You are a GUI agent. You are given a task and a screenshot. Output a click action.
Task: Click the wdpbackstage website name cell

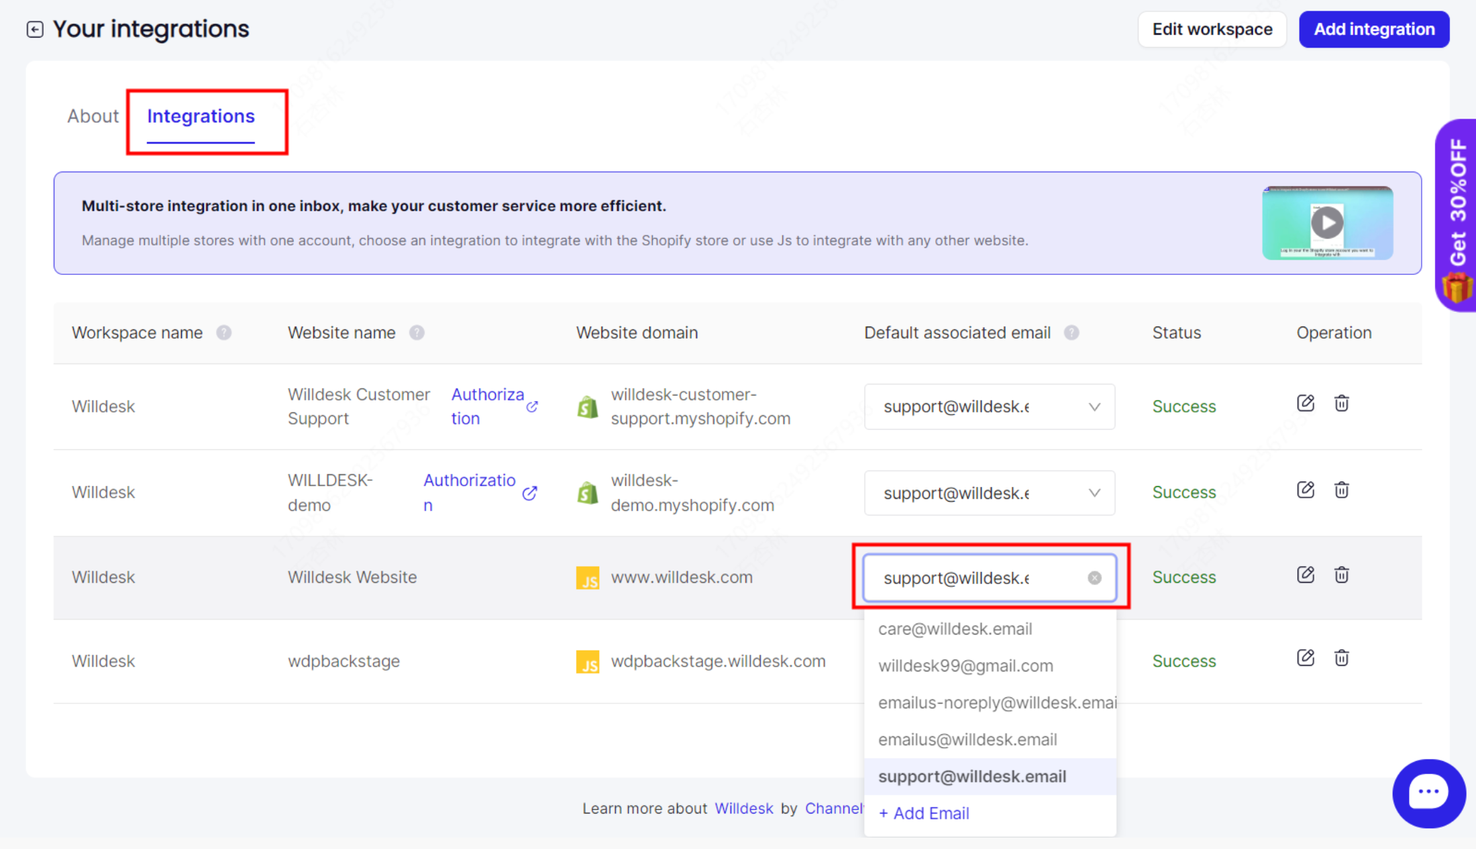[x=344, y=661]
